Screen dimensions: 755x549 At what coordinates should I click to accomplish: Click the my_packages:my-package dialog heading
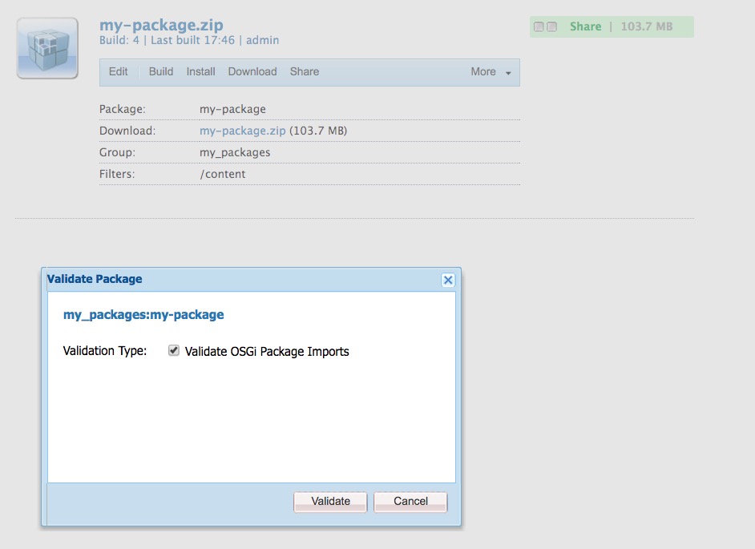[143, 315]
